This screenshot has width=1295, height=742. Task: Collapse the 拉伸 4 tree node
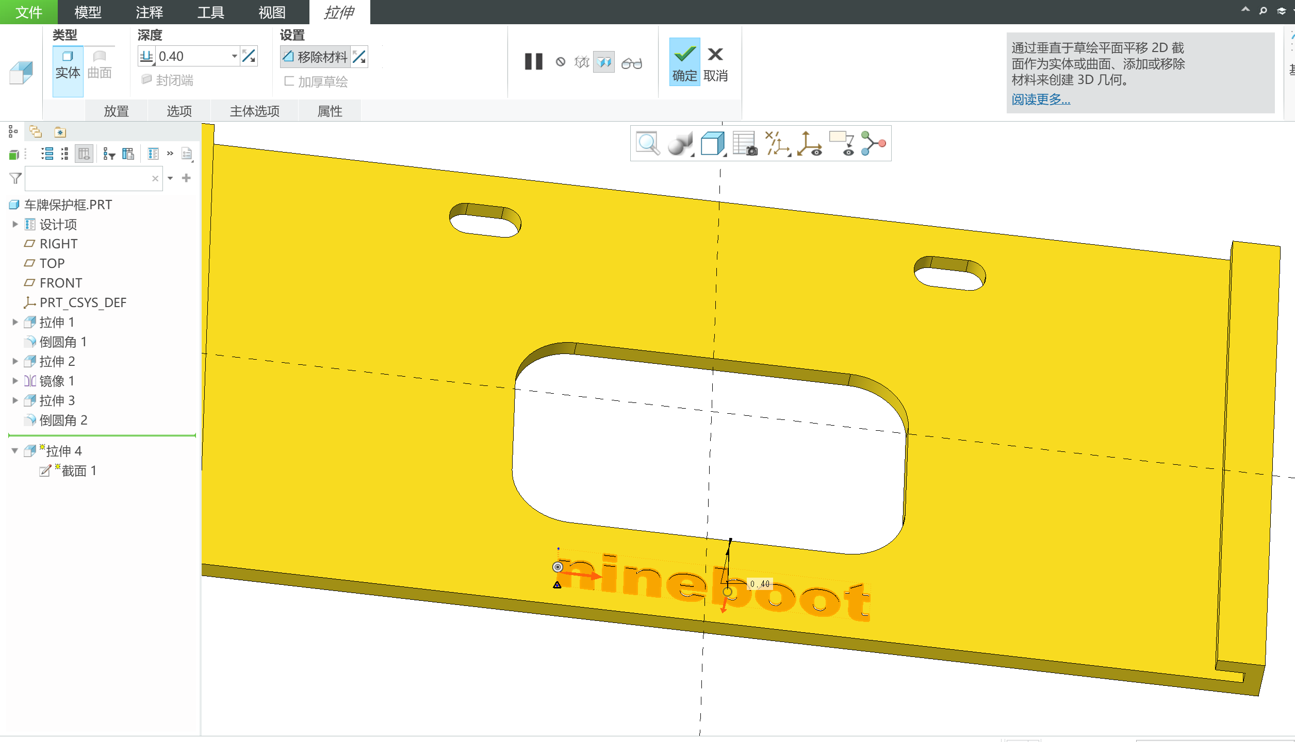pyautogui.click(x=15, y=451)
